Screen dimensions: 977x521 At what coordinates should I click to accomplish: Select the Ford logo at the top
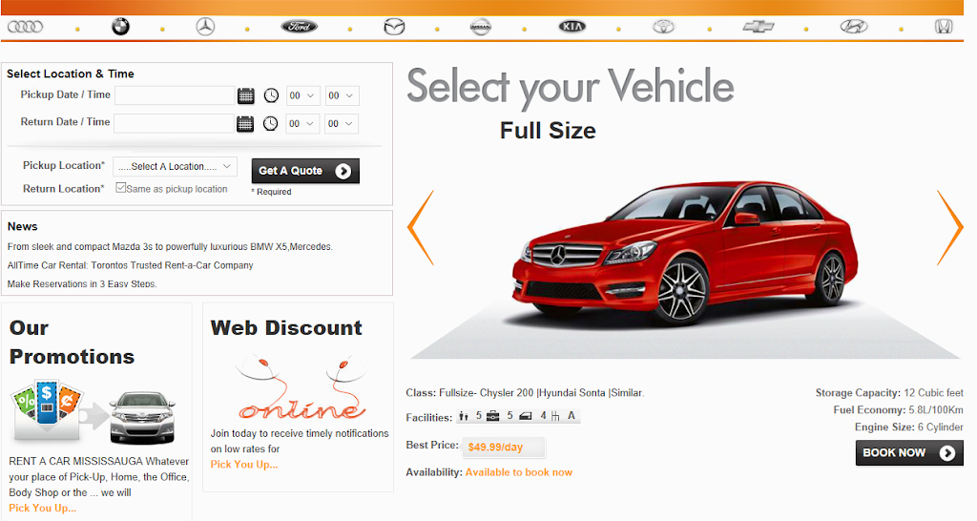300,27
